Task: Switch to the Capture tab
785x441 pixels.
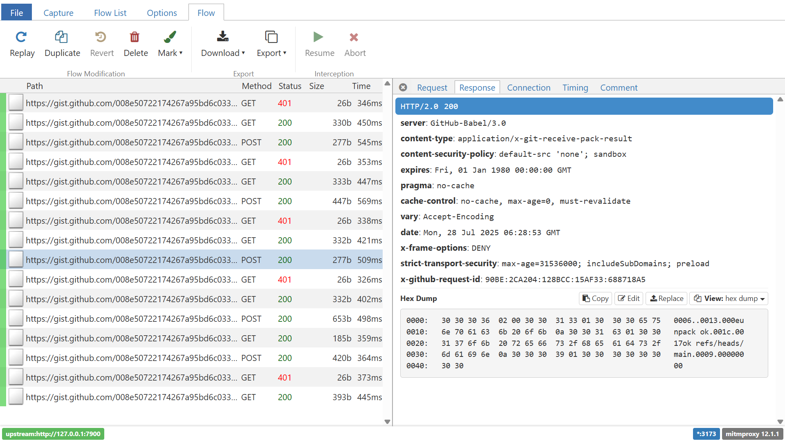Action: pos(58,13)
